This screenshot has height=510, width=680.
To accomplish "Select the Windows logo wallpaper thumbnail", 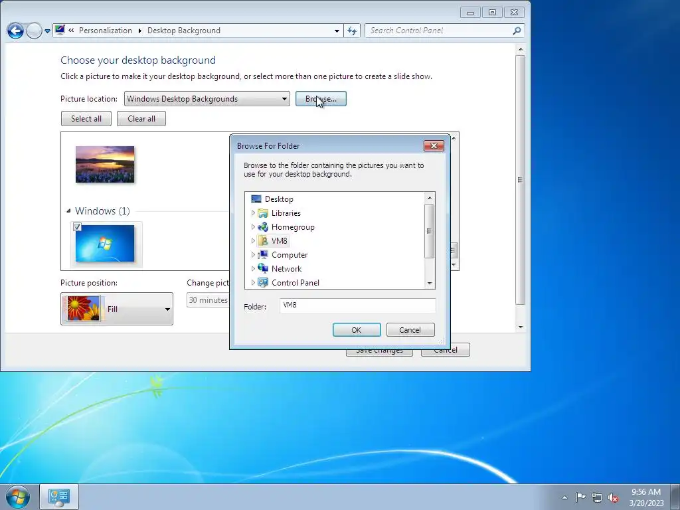I will 105,243.
